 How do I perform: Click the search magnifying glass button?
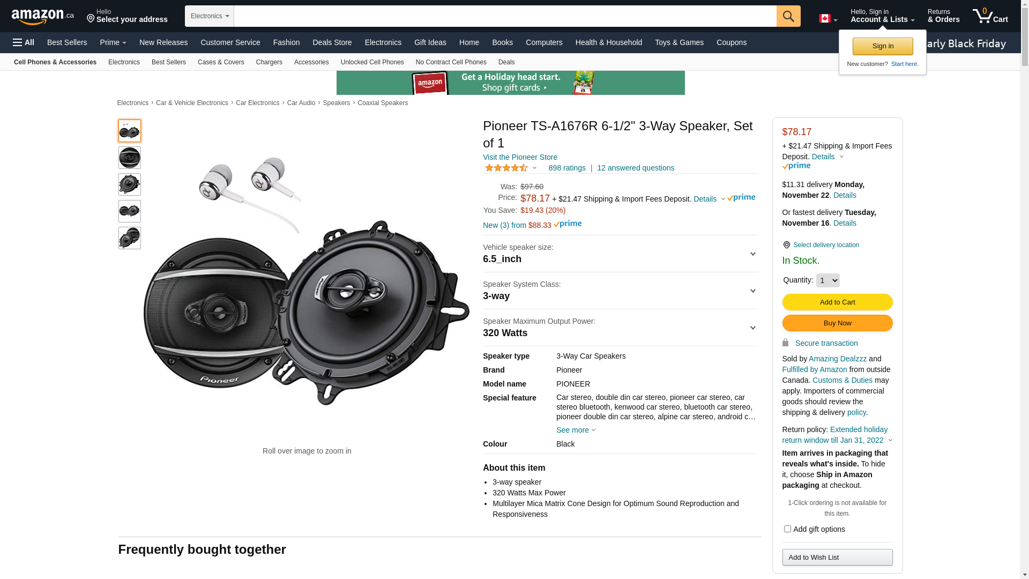788,16
